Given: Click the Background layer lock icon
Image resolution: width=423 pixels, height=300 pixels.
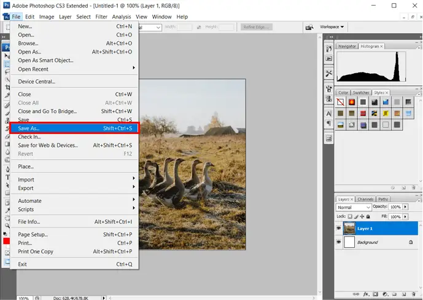Looking at the screenshot, I should (x=411, y=242).
